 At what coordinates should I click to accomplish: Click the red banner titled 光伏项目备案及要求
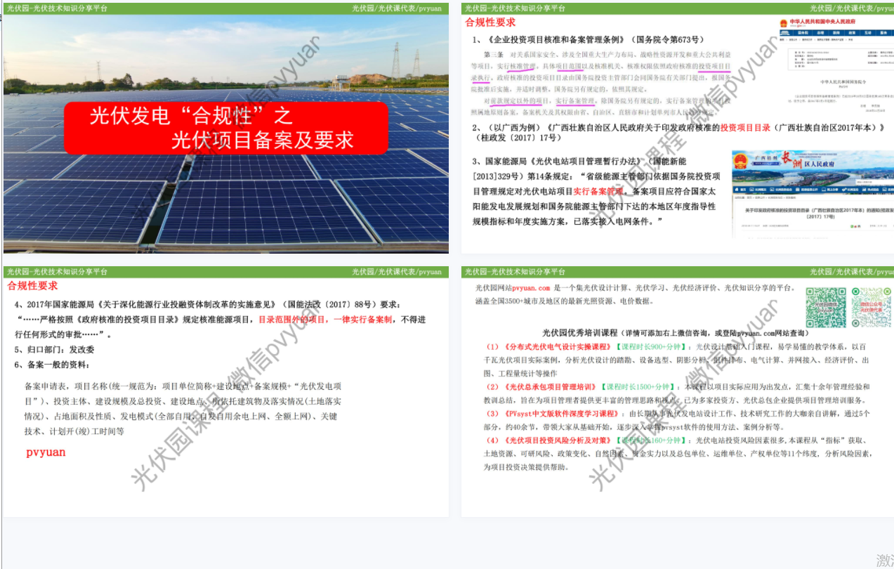[x=225, y=128]
